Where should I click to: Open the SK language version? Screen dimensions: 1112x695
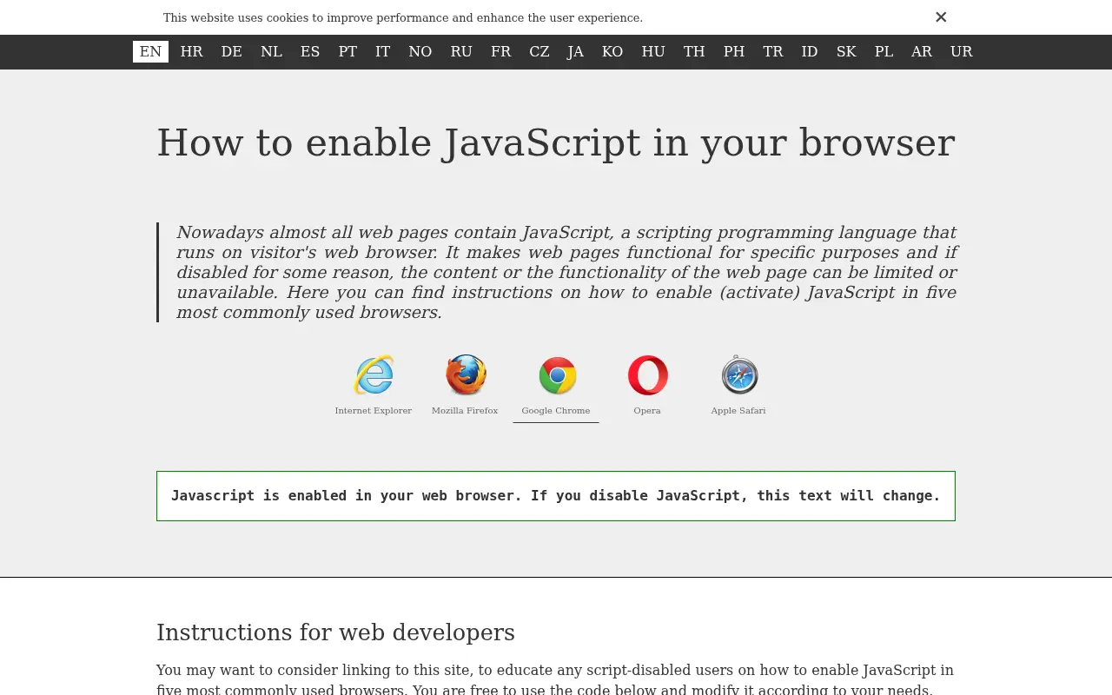846,51
